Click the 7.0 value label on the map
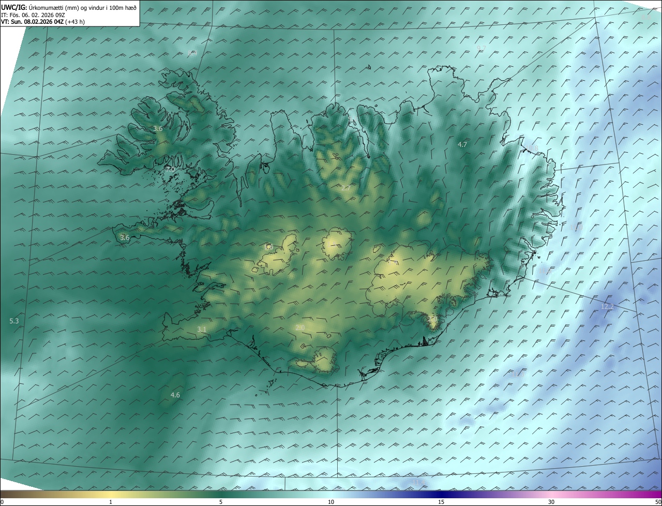 pyautogui.click(x=170, y=170)
